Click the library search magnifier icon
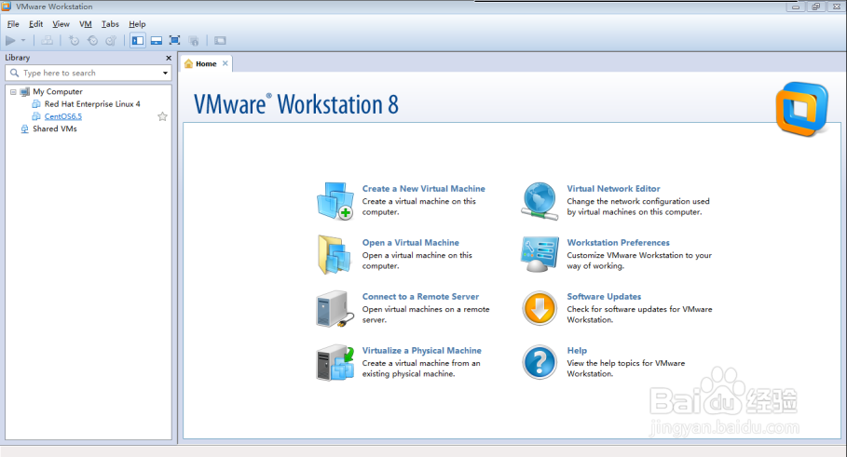Image resolution: width=847 pixels, height=457 pixels. (15, 73)
